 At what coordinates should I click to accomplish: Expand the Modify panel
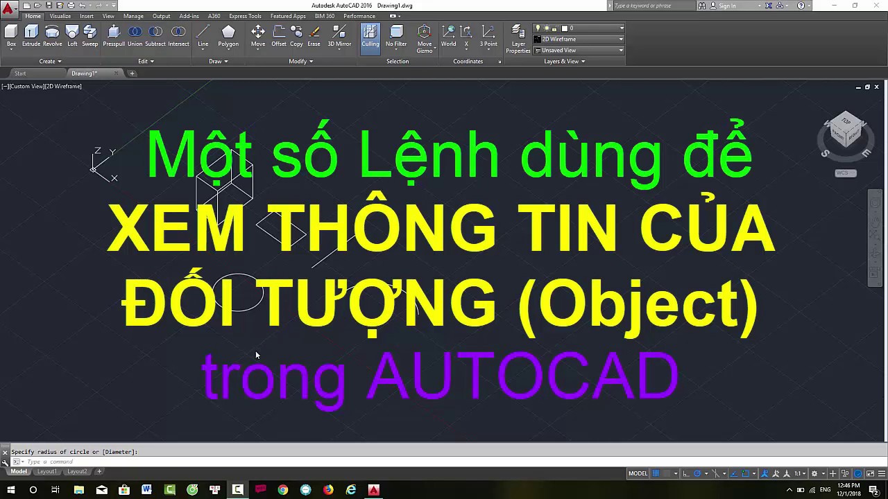(x=301, y=61)
